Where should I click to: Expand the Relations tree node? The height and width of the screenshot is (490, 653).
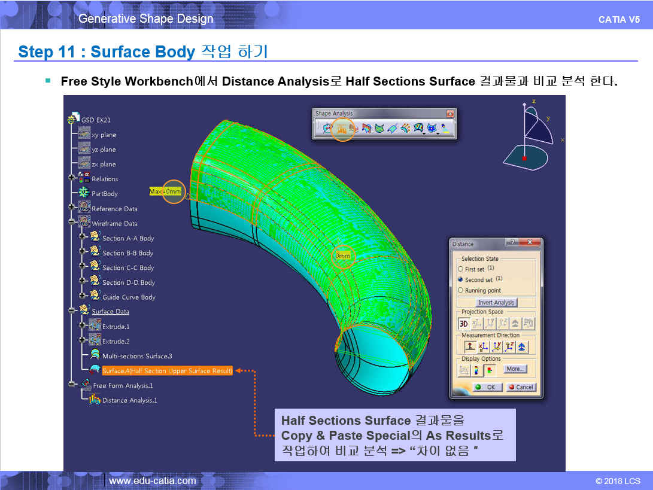[x=72, y=178]
